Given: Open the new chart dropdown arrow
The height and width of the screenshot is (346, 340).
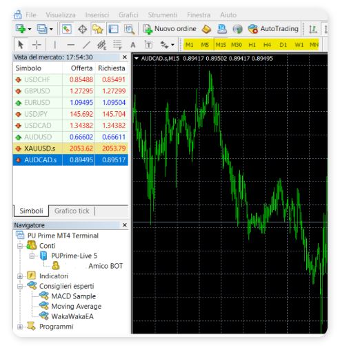Looking at the screenshot, I should pos(30,29).
